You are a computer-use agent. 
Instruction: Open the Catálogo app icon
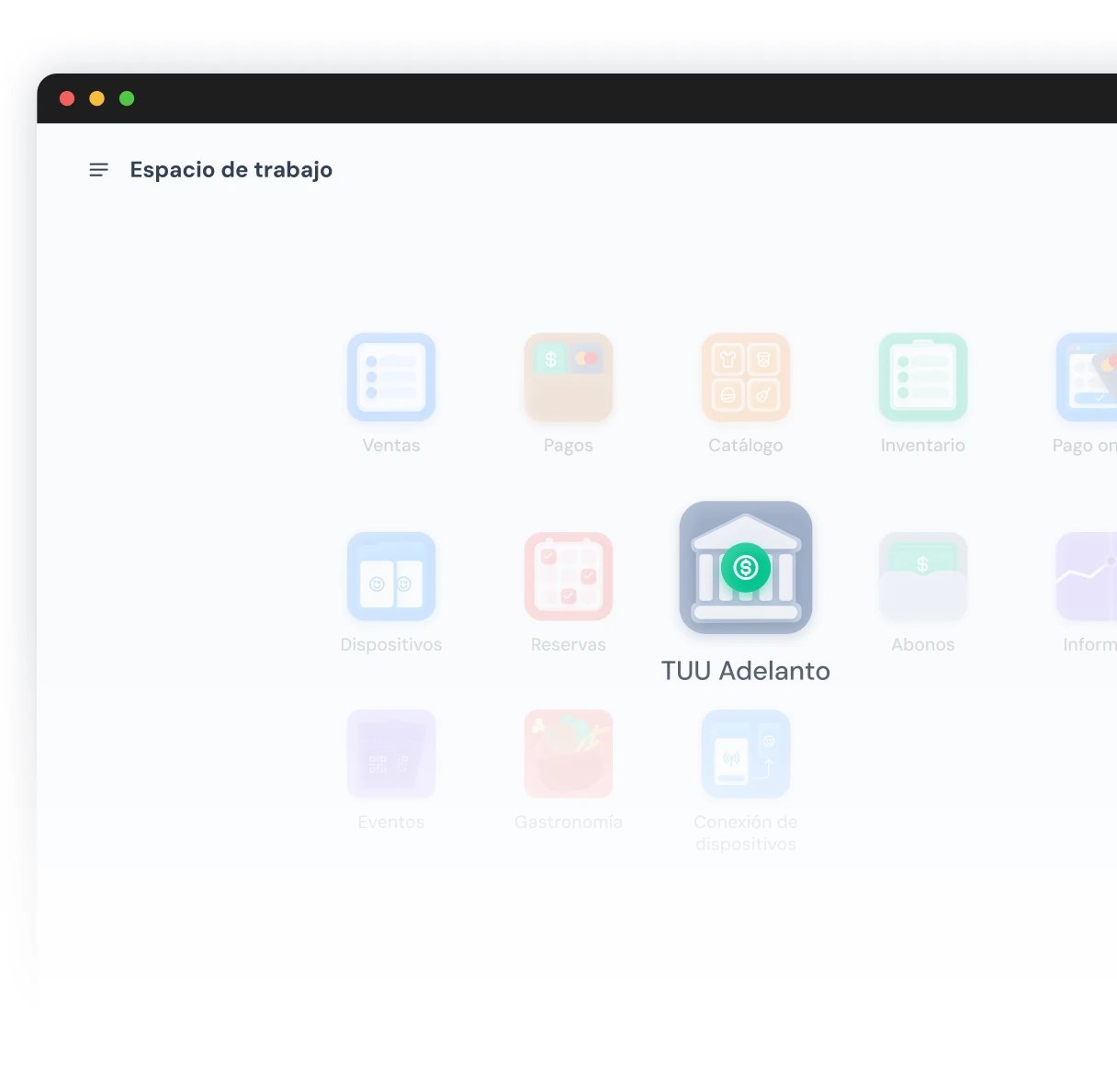pyautogui.click(x=746, y=377)
